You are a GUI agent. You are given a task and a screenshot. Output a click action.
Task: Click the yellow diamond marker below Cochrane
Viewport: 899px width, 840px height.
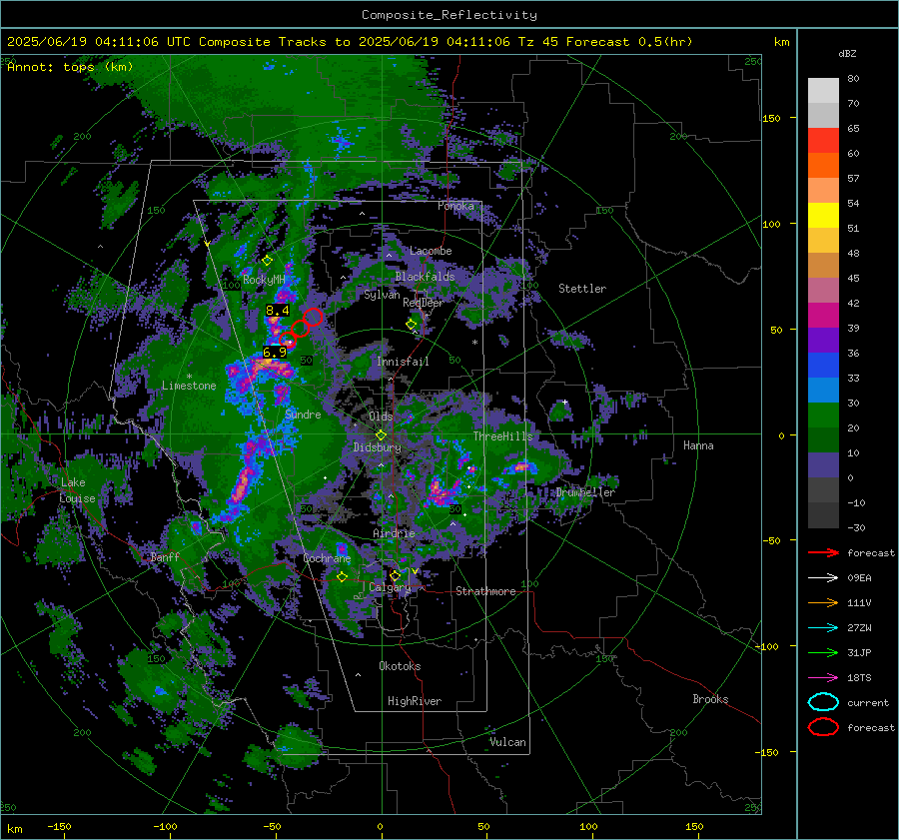(x=343, y=576)
